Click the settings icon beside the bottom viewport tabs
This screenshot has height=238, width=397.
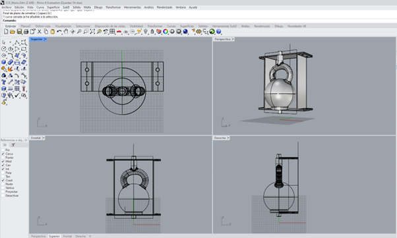pyautogui.click(x=90, y=236)
